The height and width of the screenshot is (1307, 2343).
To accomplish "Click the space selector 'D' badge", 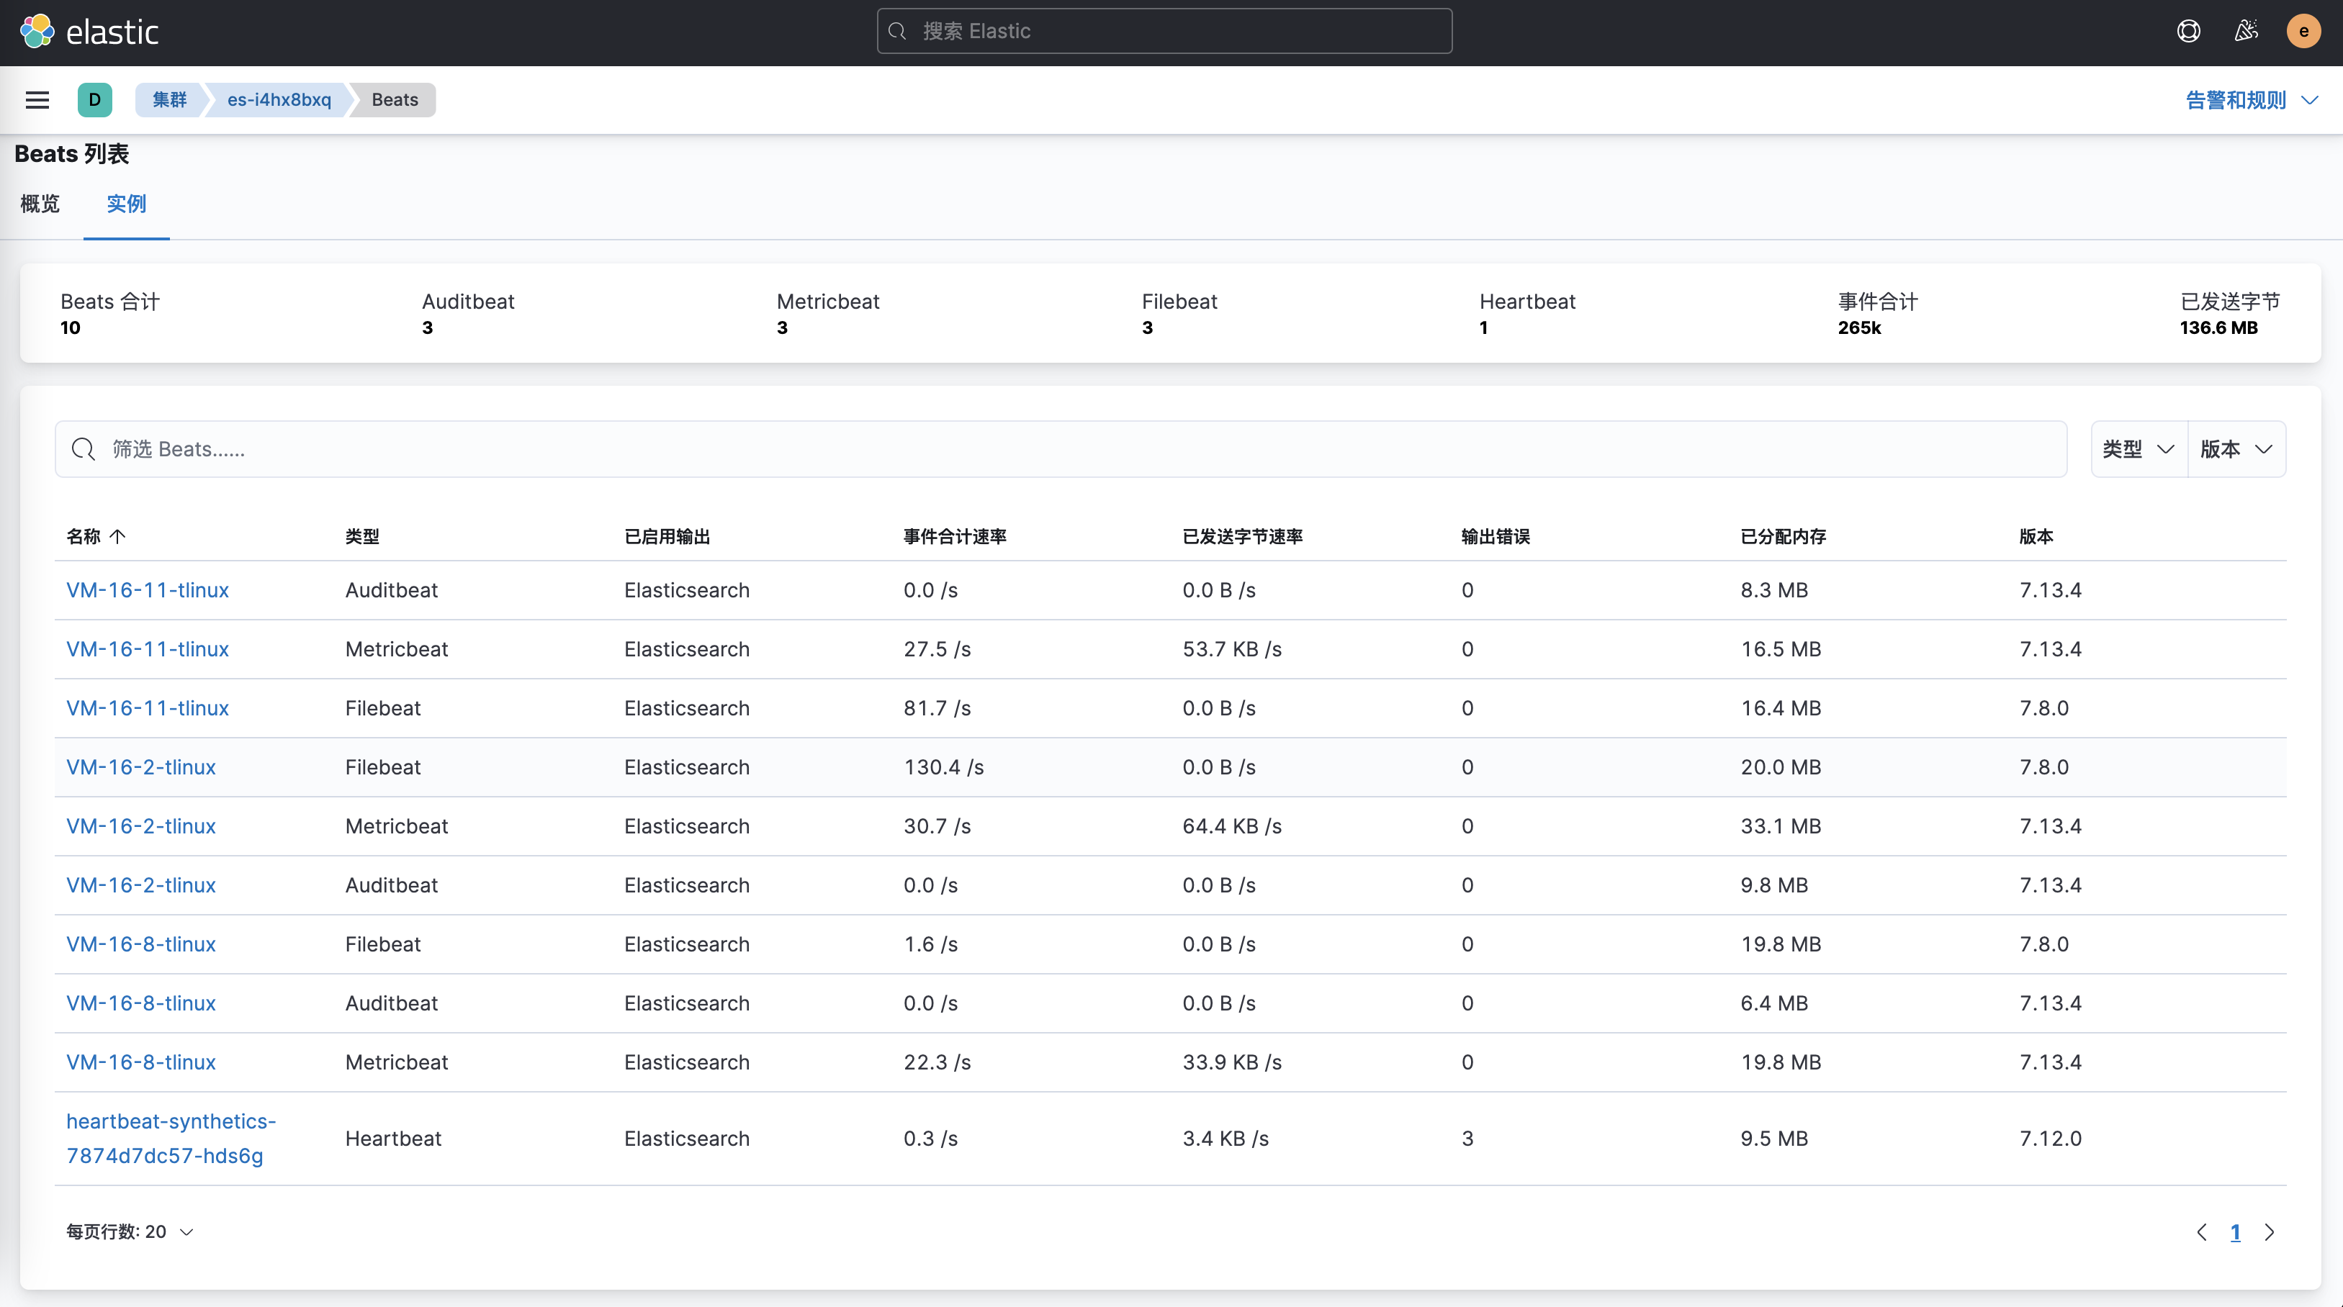I will tap(94, 100).
